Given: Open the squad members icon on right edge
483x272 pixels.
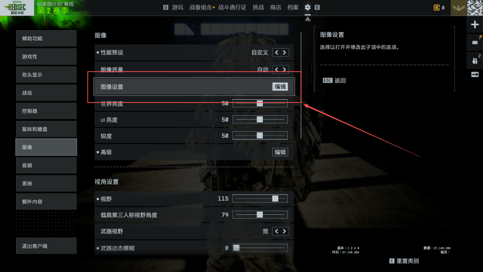Looking at the screenshot, I should coord(475,60).
